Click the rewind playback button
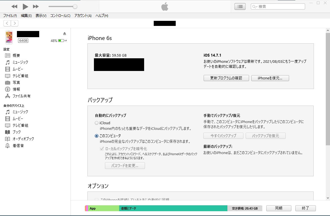This screenshot has width=330, height=216. (14, 6)
